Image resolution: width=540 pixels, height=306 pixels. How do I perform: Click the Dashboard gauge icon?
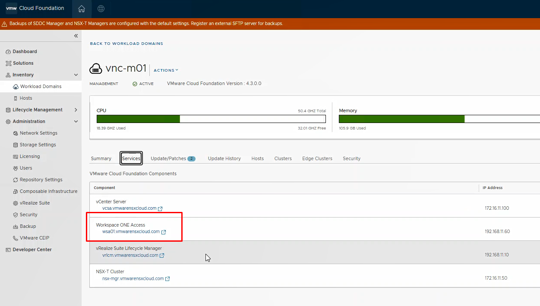8,52
